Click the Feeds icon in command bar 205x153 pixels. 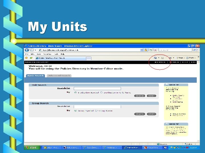(163, 58)
